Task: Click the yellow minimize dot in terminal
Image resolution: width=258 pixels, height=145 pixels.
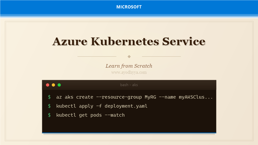Action: tap(53, 85)
